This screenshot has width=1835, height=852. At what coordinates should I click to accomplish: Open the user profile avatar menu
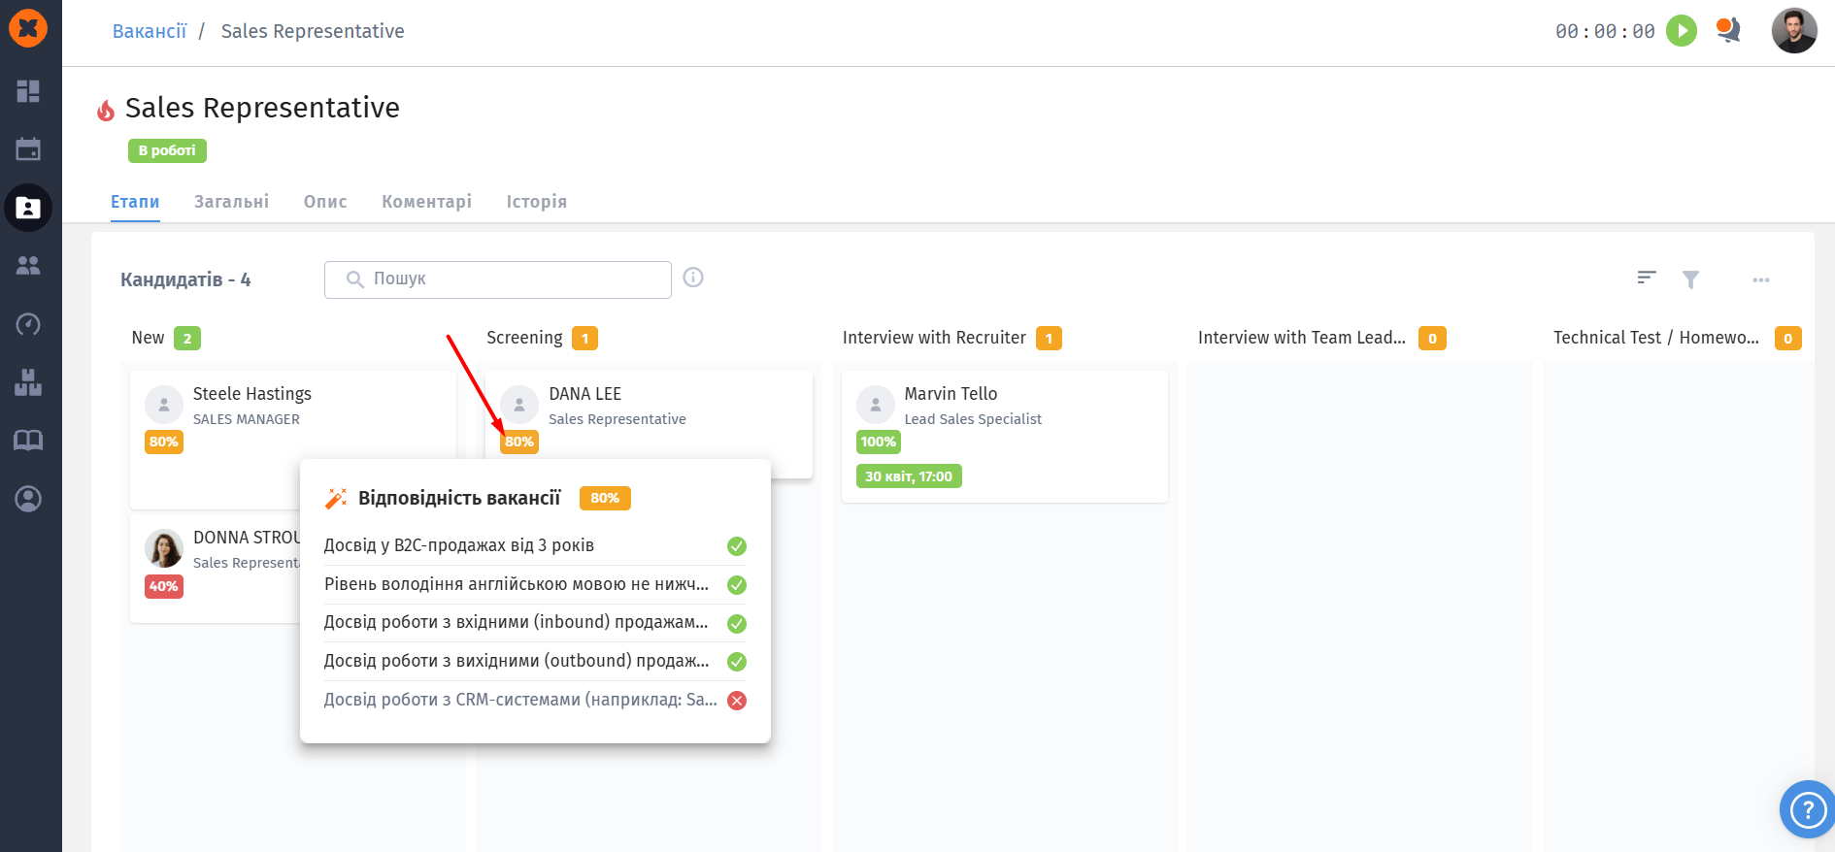coord(1793,31)
